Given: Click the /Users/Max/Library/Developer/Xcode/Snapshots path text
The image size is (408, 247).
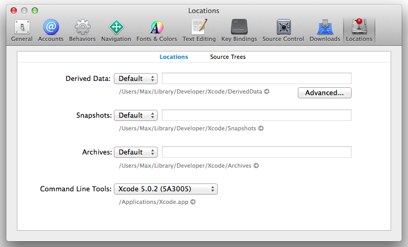Looking at the screenshot, I should pos(187,128).
